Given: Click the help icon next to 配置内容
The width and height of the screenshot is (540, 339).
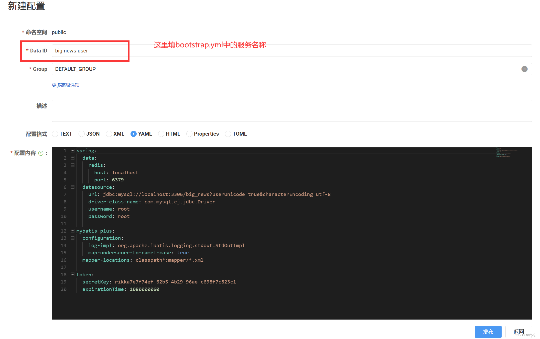Looking at the screenshot, I should (41, 153).
